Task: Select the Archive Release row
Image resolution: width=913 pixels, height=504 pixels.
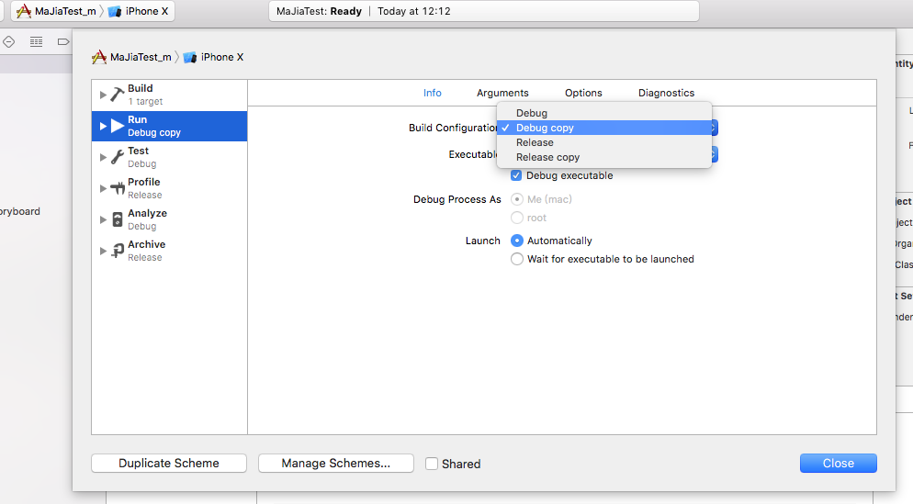Action: click(x=169, y=251)
